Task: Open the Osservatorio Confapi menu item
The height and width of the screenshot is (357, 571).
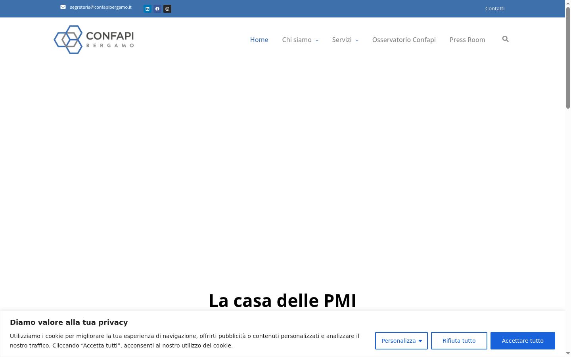Action: (x=404, y=40)
